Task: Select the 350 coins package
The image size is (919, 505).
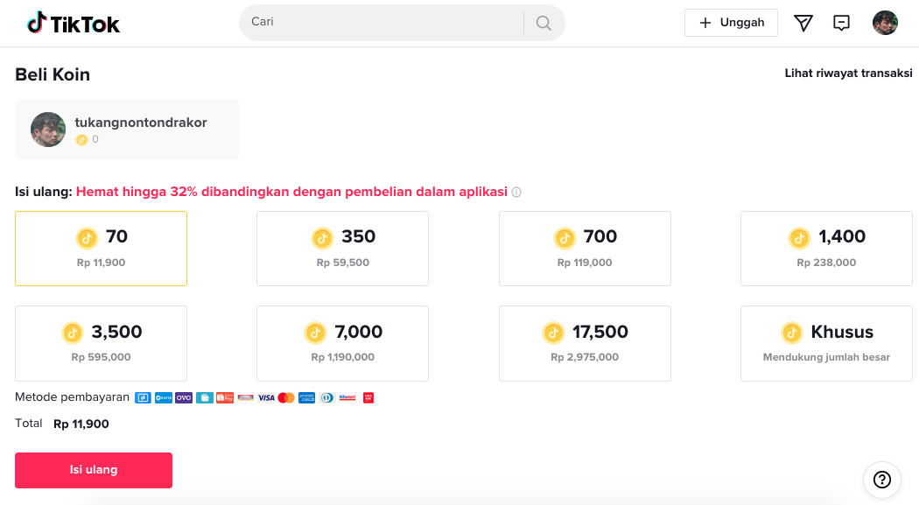Action: pyautogui.click(x=342, y=249)
